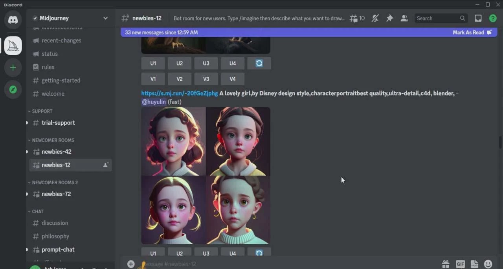
Task: Open pinned messages pin icon
Action: click(389, 18)
